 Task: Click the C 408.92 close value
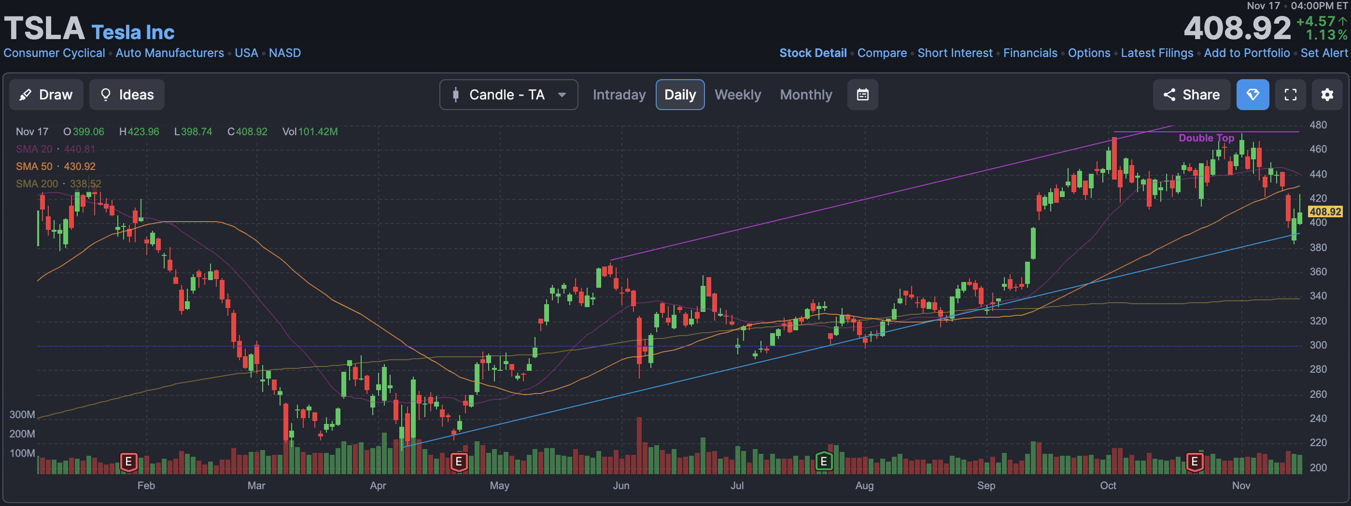tap(247, 132)
